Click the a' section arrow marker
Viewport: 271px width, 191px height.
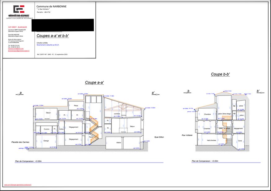[x=154, y=93]
